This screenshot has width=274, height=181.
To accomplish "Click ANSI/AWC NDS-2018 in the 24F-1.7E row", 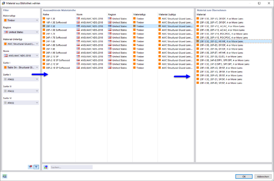I will [92, 34].
